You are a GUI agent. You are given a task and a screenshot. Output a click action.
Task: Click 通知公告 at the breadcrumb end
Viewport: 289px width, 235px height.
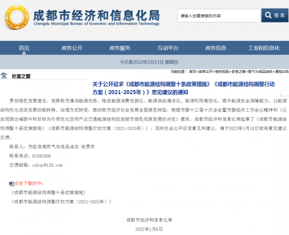pos(282,71)
